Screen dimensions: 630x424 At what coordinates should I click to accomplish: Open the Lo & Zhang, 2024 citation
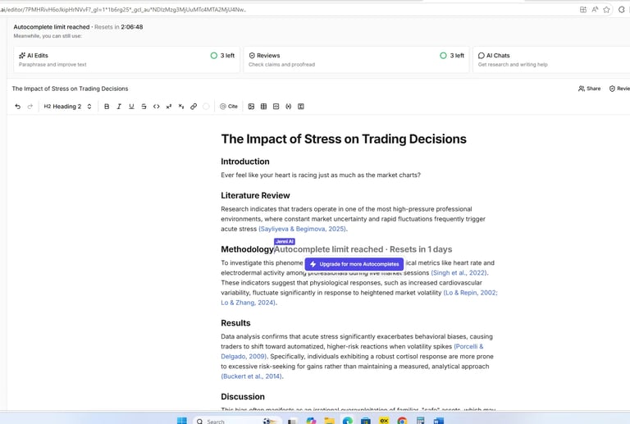(x=249, y=303)
